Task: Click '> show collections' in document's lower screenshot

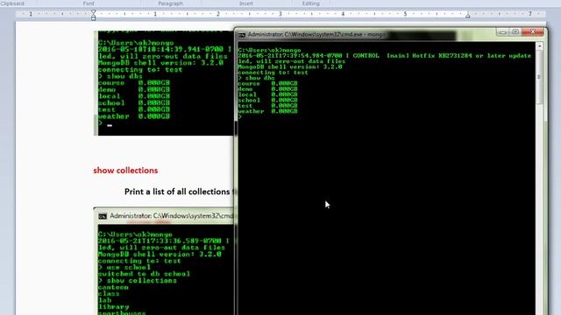Action: [x=138, y=281]
